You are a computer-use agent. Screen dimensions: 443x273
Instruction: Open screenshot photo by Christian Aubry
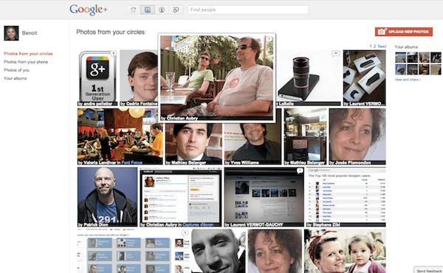point(181,197)
